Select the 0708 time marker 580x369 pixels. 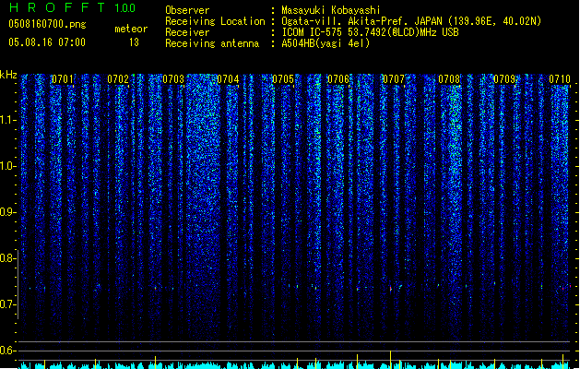click(449, 79)
